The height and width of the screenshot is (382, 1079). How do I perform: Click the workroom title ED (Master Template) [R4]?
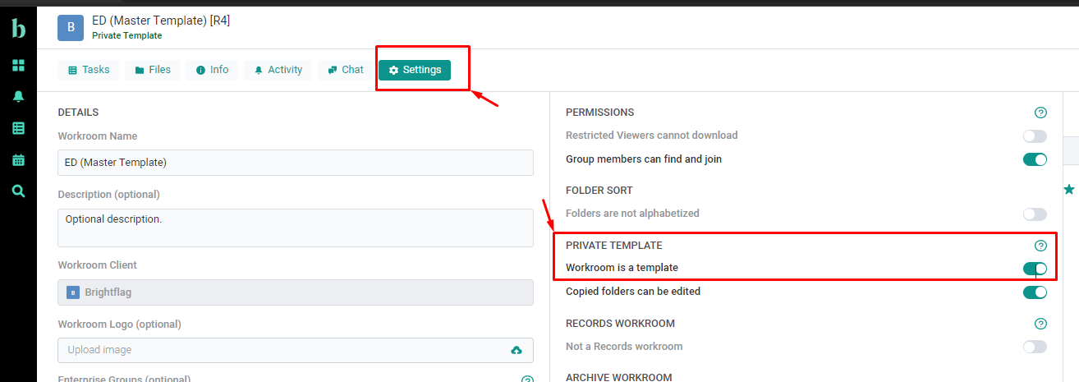[161, 21]
